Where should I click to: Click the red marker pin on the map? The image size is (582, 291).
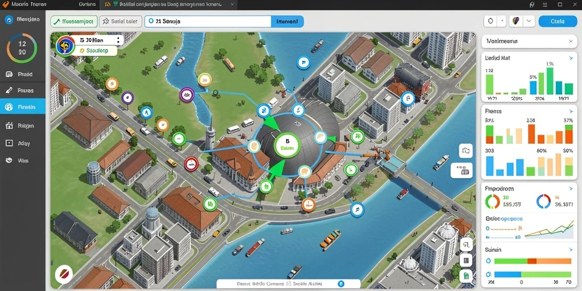click(x=191, y=163)
